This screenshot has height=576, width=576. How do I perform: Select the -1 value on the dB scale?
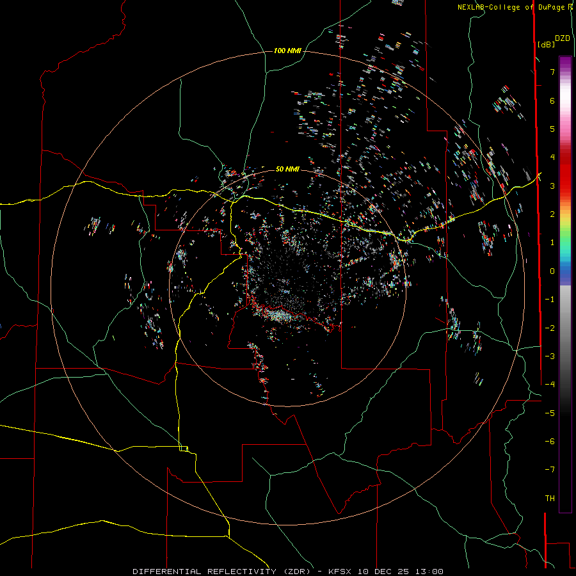click(550, 300)
